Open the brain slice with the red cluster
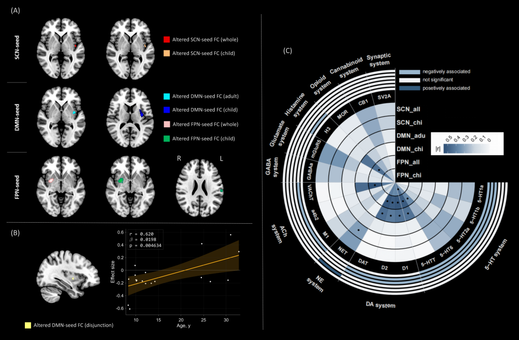The image size is (519, 340). click(x=61, y=49)
